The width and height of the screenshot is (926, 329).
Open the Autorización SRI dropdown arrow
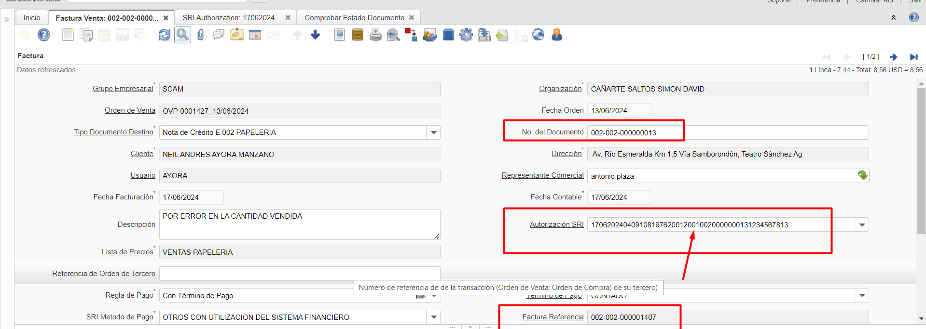click(x=862, y=225)
